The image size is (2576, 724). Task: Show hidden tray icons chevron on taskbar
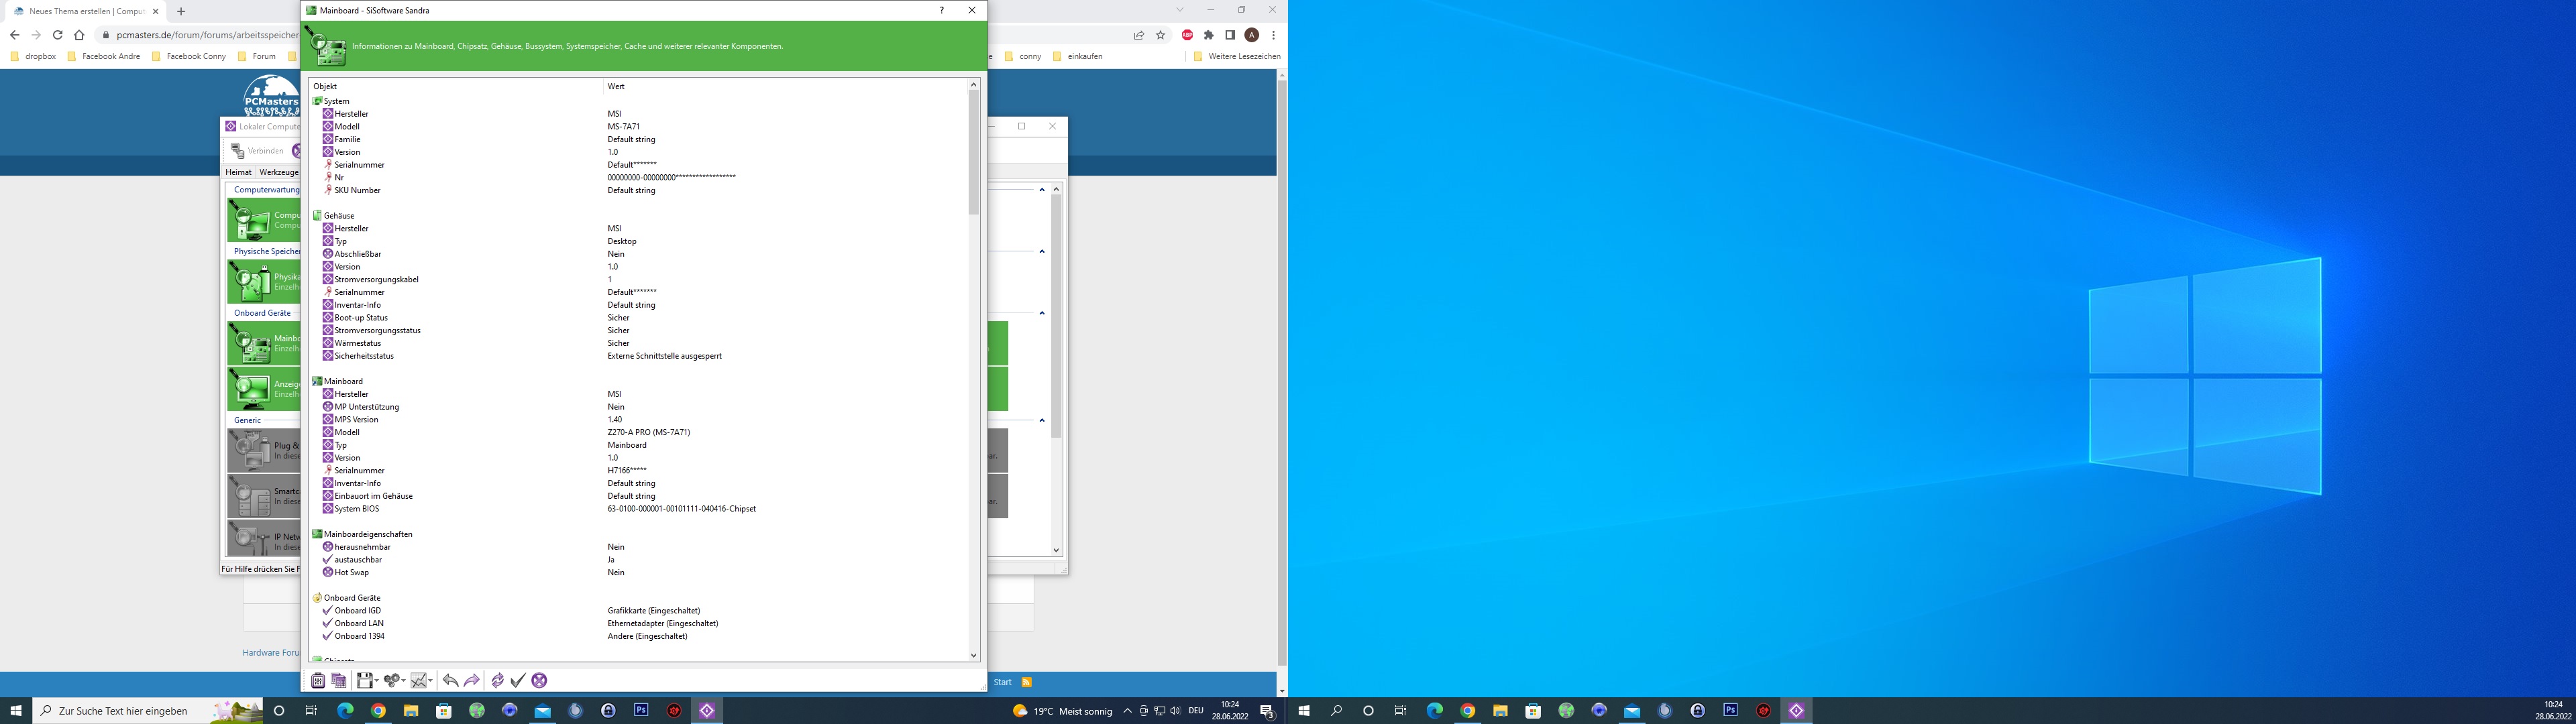click(x=1127, y=711)
